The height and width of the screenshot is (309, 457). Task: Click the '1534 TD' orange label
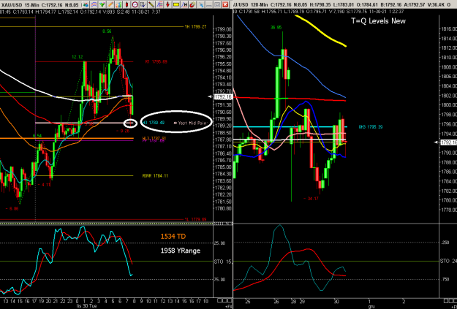tap(173, 236)
